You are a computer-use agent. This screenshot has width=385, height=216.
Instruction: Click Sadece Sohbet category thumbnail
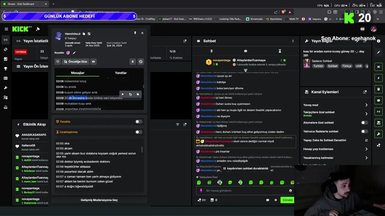pos(306,63)
